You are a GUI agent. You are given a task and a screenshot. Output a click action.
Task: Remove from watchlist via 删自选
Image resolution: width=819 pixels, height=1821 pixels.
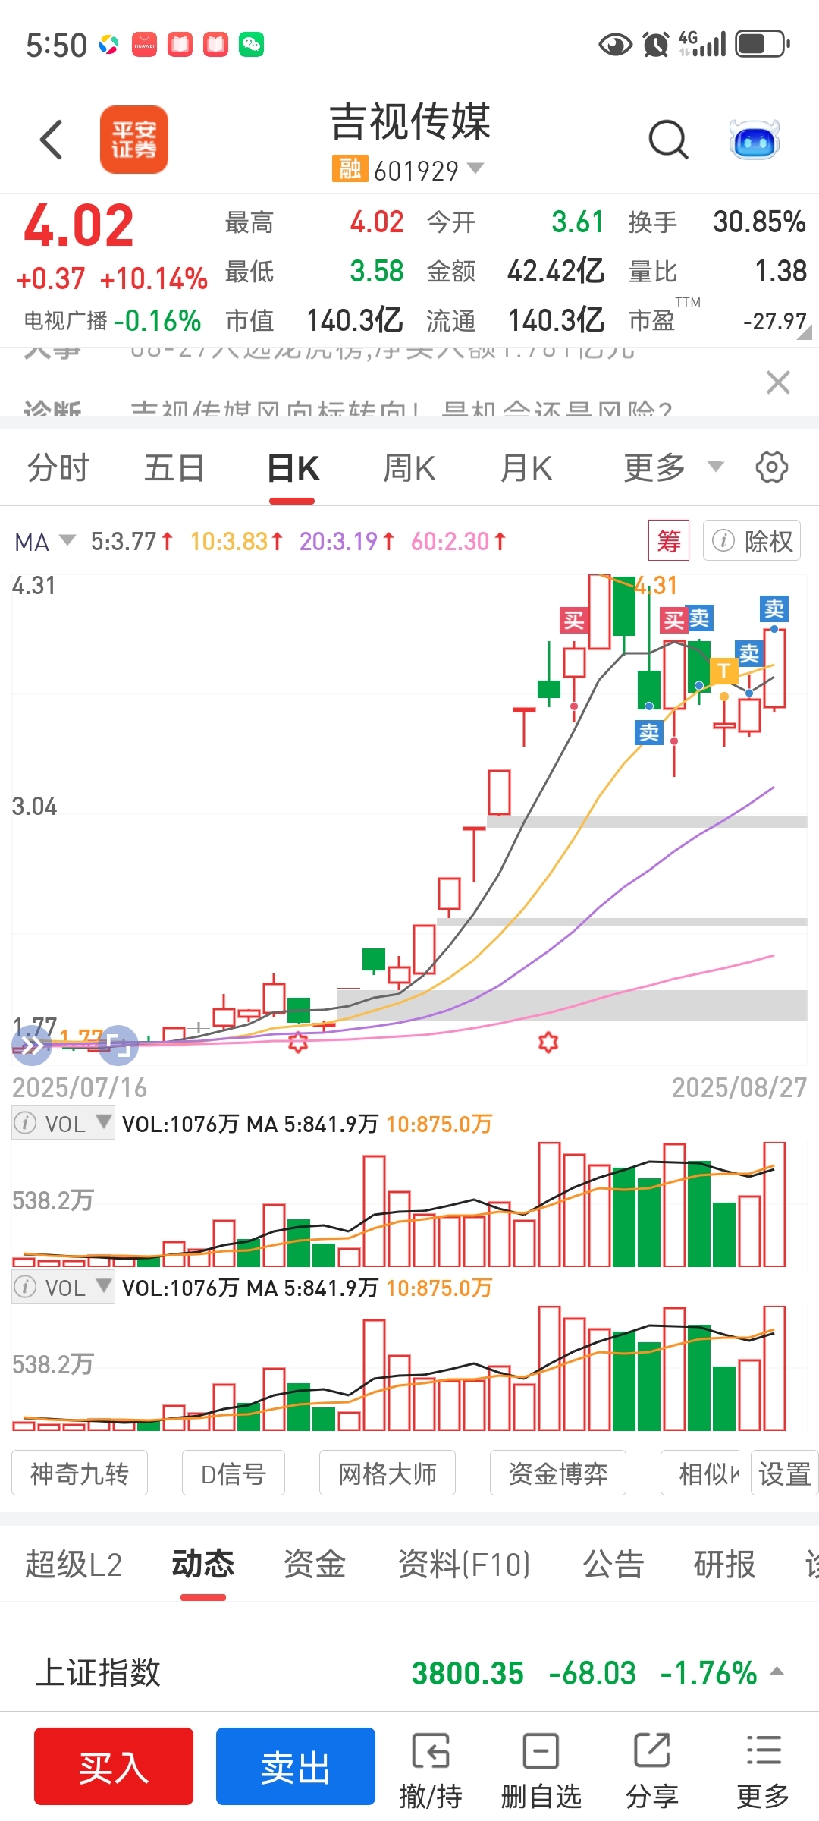[541, 1770]
